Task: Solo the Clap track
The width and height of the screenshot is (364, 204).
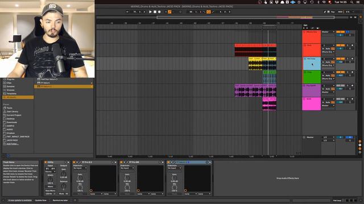Action: (x=348, y=72)
